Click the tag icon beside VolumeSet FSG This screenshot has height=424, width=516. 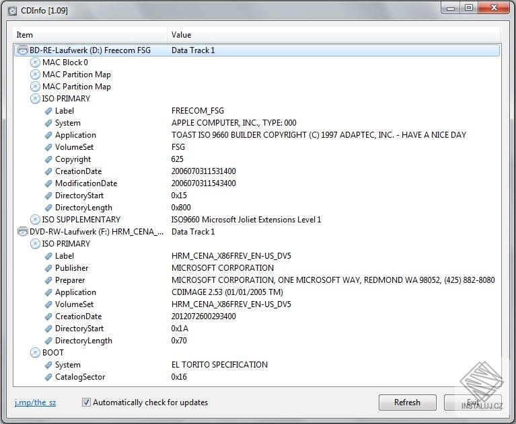(48, 147)
